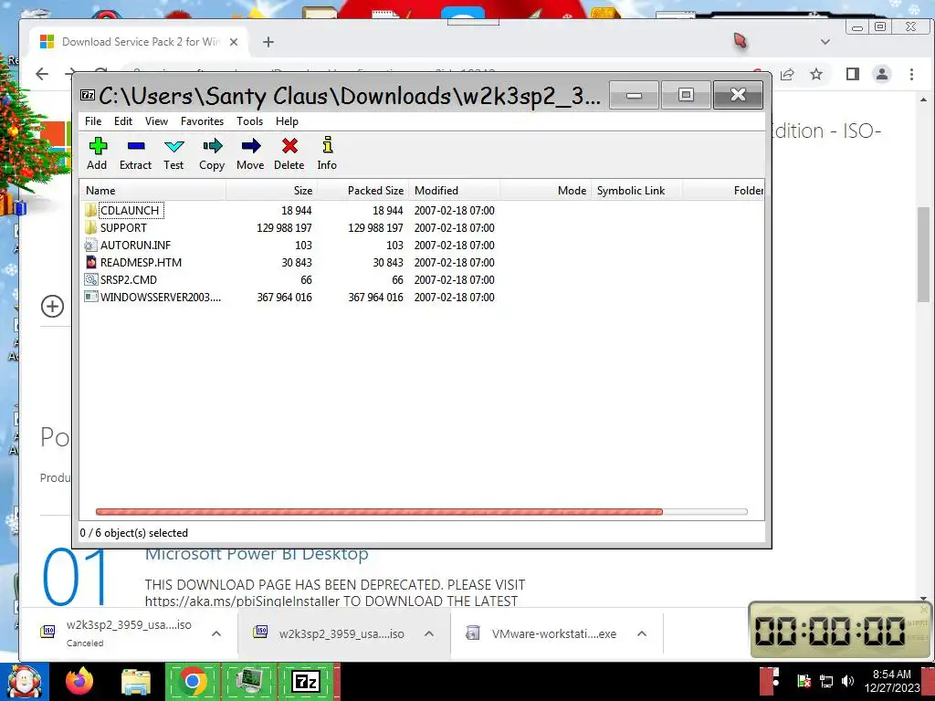Run Test from the 7-Zip toolbar

click(x=173, y=147)
